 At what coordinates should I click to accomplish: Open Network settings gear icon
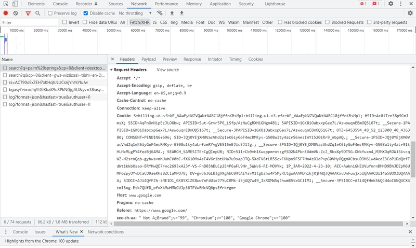tap(410, 13)
